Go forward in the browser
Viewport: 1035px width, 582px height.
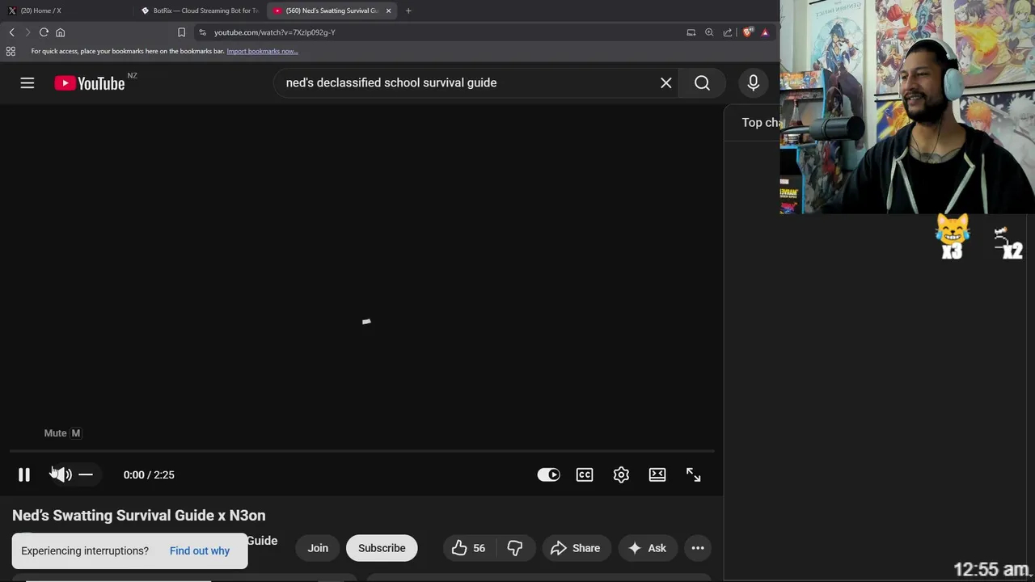click(x=27, y=32)
